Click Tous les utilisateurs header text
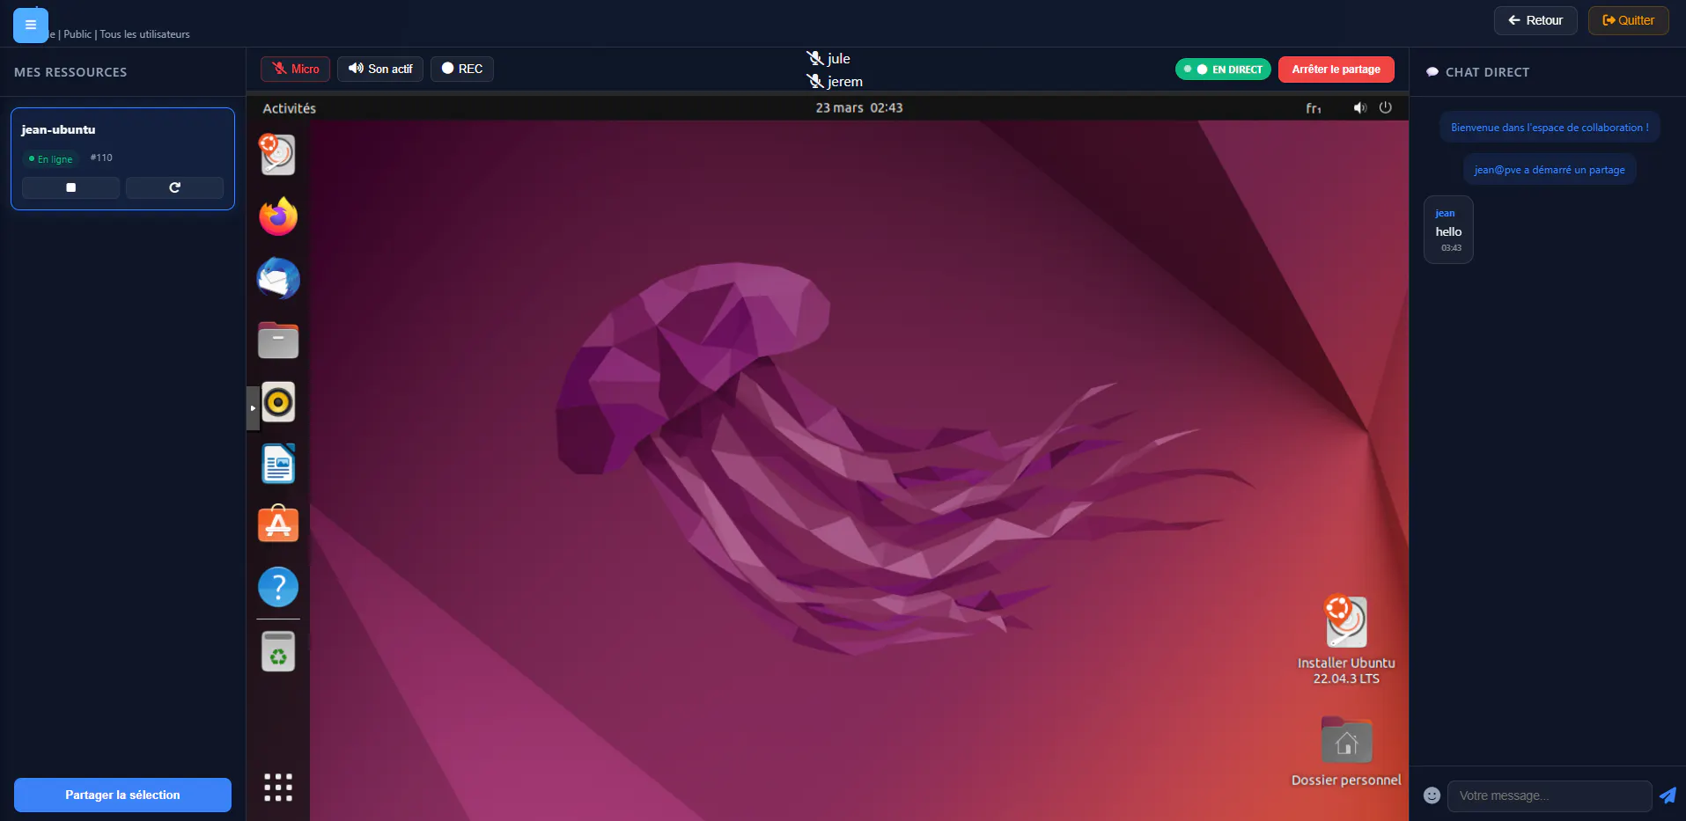 click(x=144, y=34)
